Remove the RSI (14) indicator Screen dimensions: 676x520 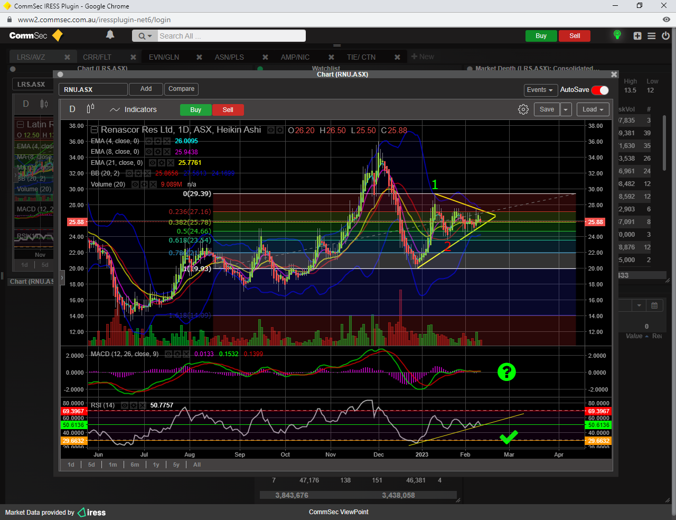tap(142, 405)
